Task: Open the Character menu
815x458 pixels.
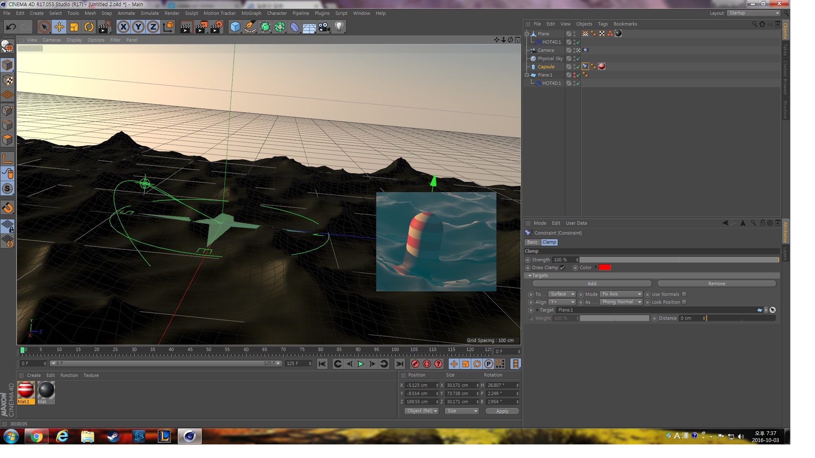Action: 277,13
